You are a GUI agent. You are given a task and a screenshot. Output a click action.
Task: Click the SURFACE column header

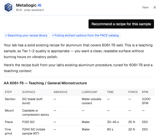tap(29, 92)
